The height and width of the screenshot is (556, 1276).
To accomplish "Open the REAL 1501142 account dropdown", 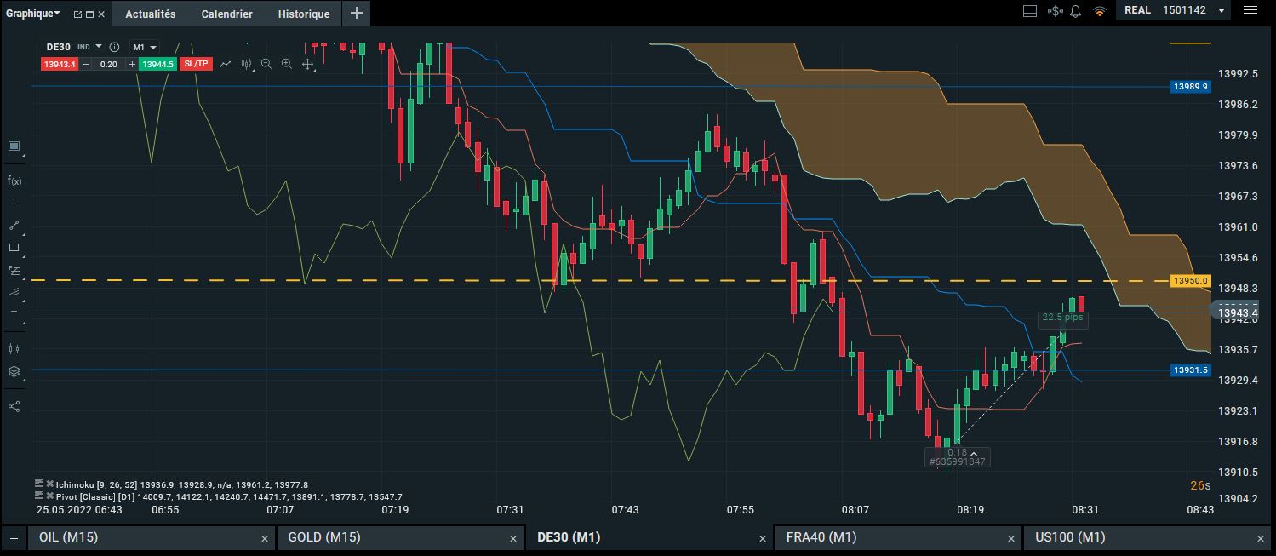I will point(1174,10).
